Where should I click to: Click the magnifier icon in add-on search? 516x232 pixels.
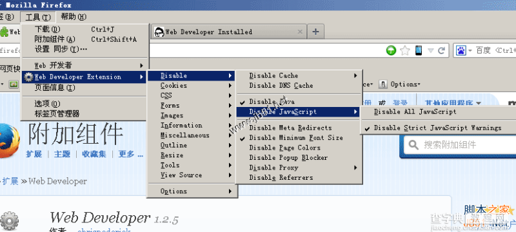click(x=413, y=145)
